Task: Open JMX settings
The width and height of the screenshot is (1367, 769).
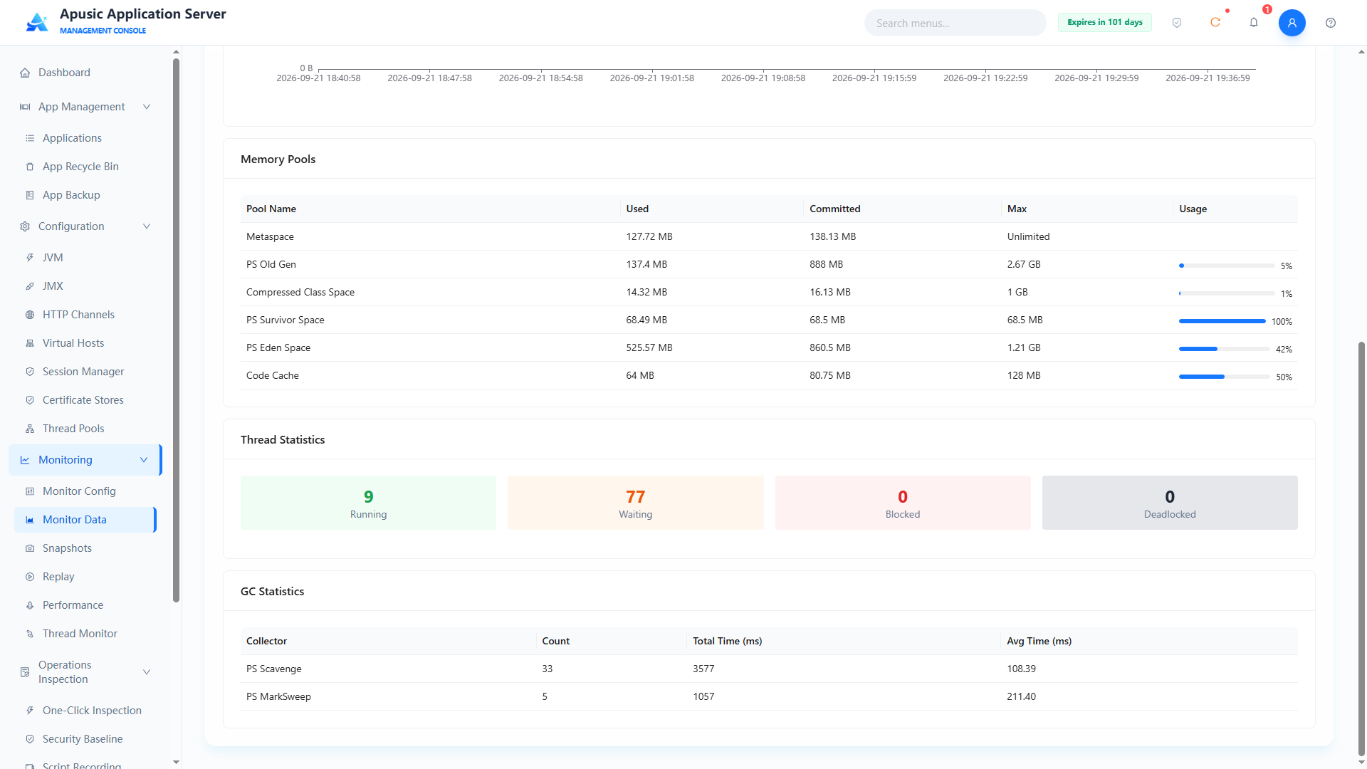Action: (85, 286)
